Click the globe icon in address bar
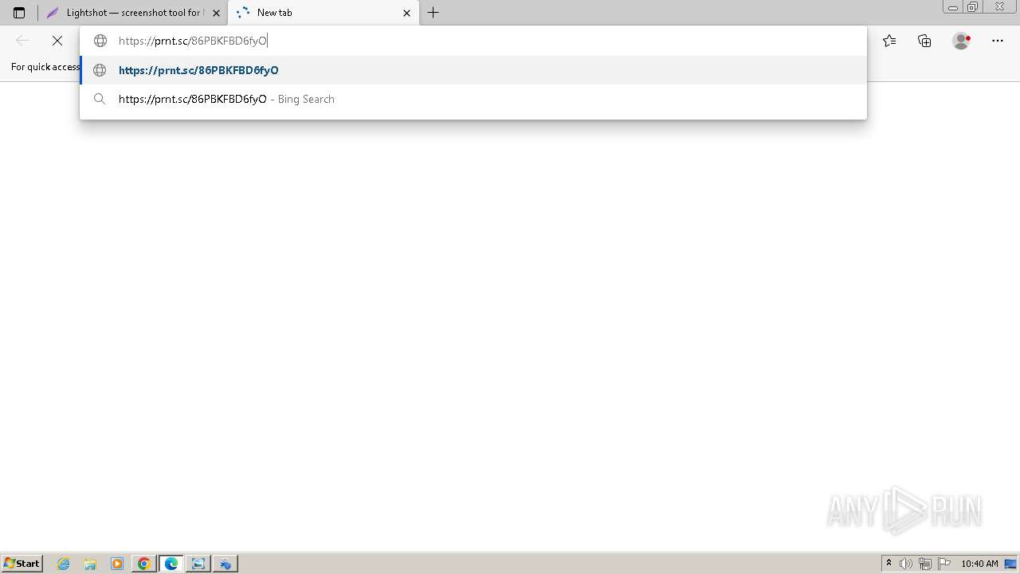The height and width of the screenshot is (574, 1020). point(100,41)
